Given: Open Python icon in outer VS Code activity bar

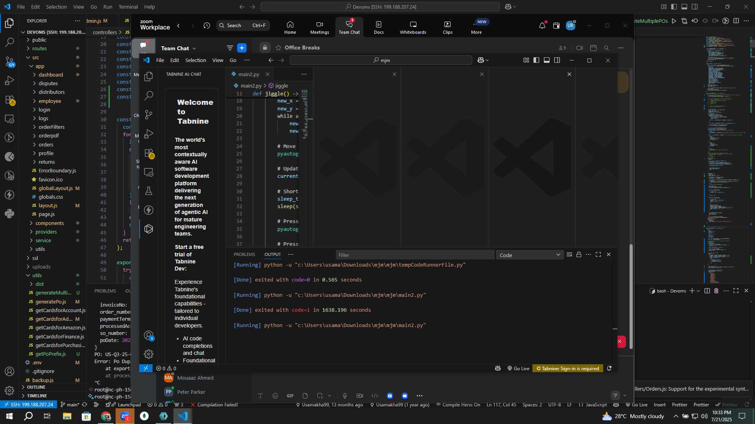Looking at the screenshot, I should (9, 214).
